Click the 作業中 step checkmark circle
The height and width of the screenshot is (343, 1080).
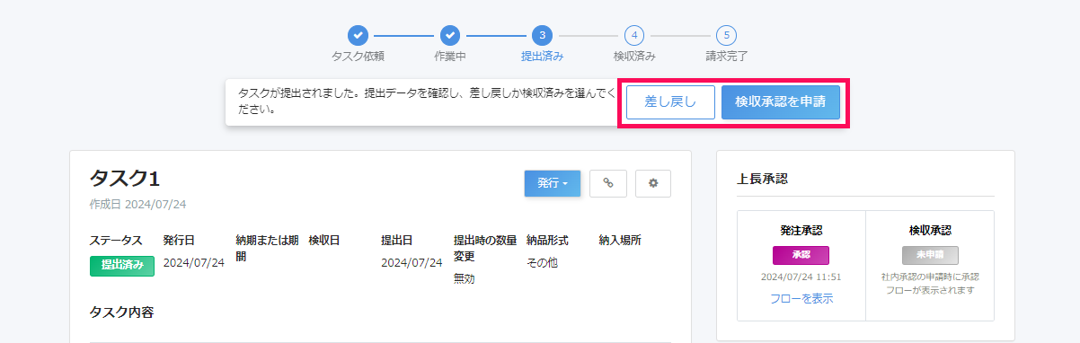pyautogui.click(x=450, y=35)
